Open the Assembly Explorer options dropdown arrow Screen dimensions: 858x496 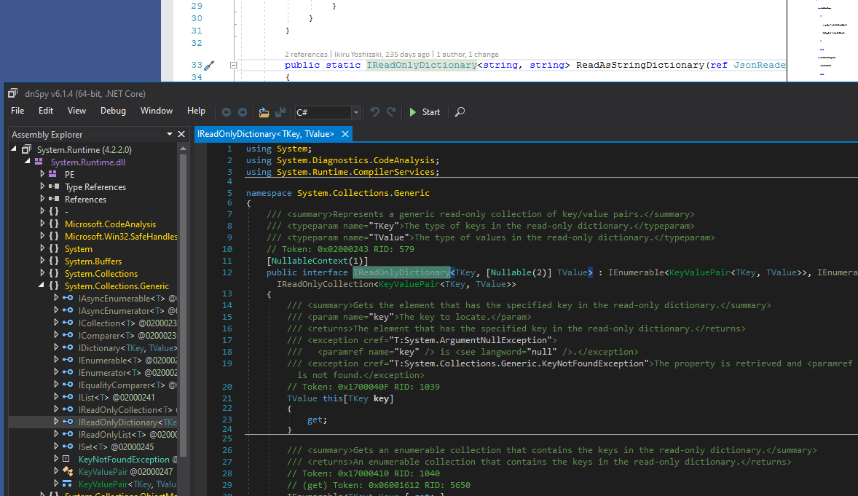pos(169,134)
